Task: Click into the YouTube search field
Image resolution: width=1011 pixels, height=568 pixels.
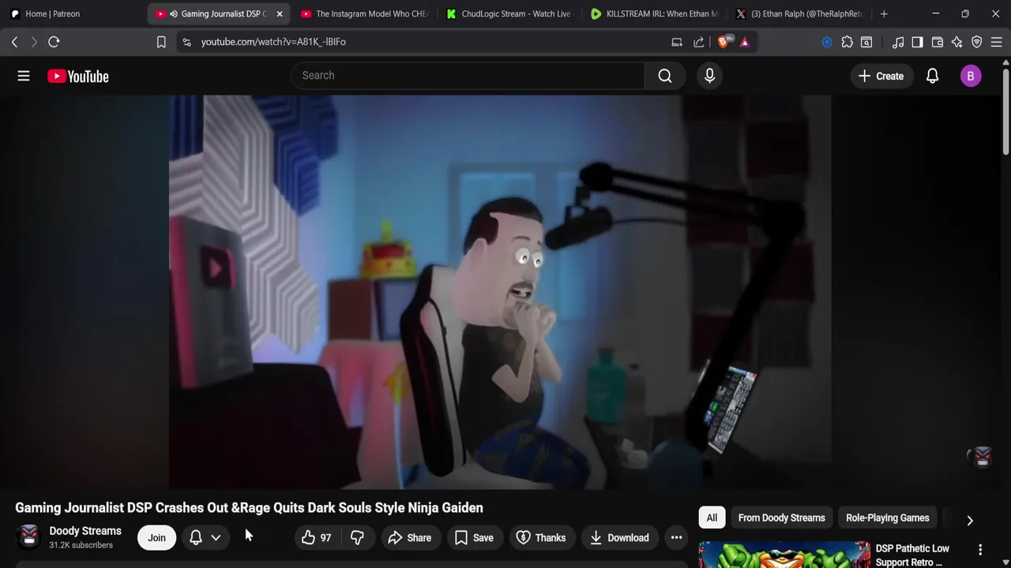Action: tap(468, 76)
